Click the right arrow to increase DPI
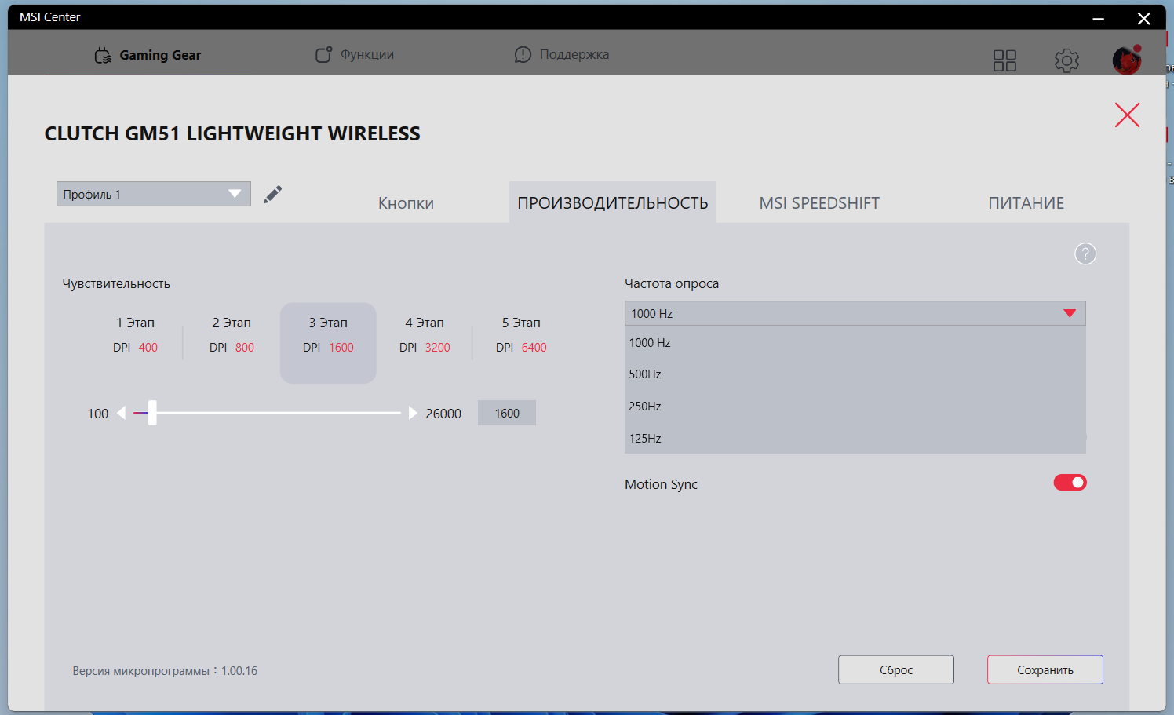The height and width of the screenshot is (715, 1174). coord(413,413)
